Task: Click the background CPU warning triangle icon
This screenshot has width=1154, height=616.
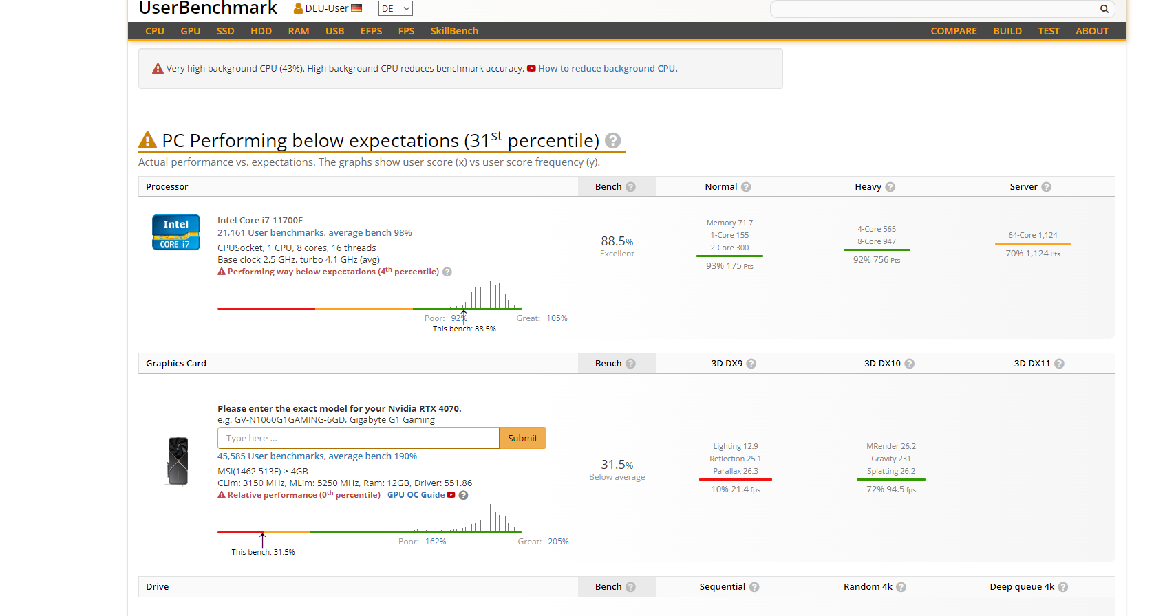Action: (x=158, y=68)
